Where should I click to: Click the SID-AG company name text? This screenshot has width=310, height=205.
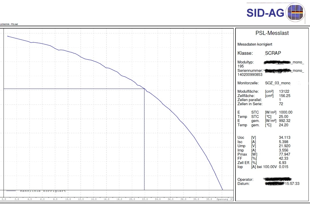pos(265,13)
